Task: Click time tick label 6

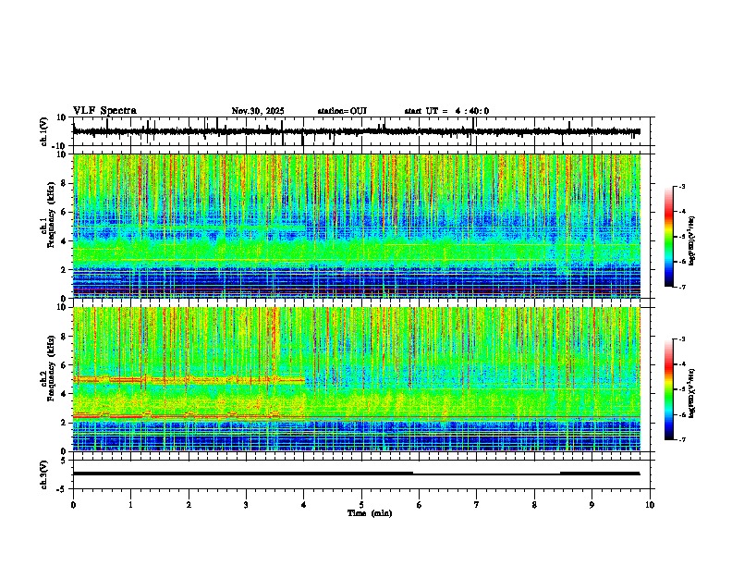Action: click(x=420, y=505)
